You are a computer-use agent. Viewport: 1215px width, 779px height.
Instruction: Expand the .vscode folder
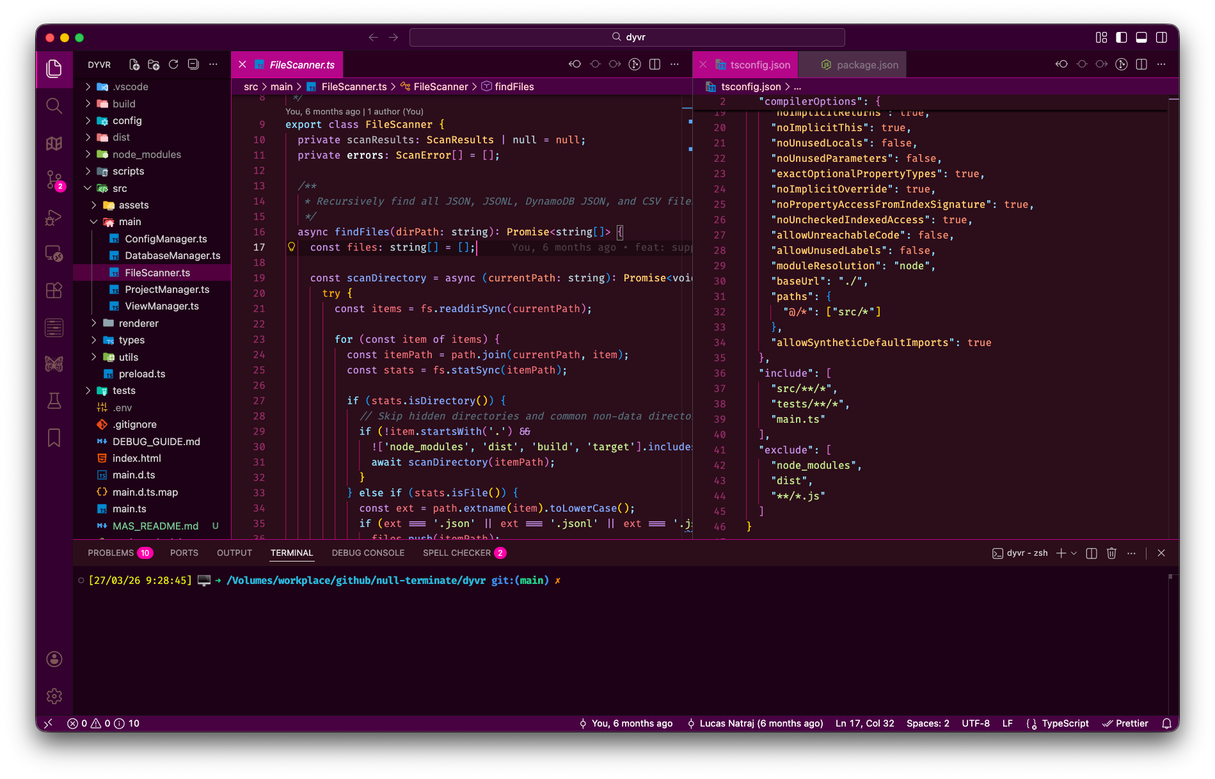tap(152, 87)
